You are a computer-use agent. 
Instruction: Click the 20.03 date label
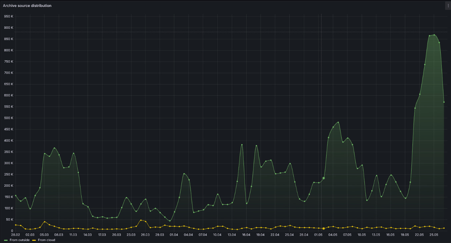(116, 235)
